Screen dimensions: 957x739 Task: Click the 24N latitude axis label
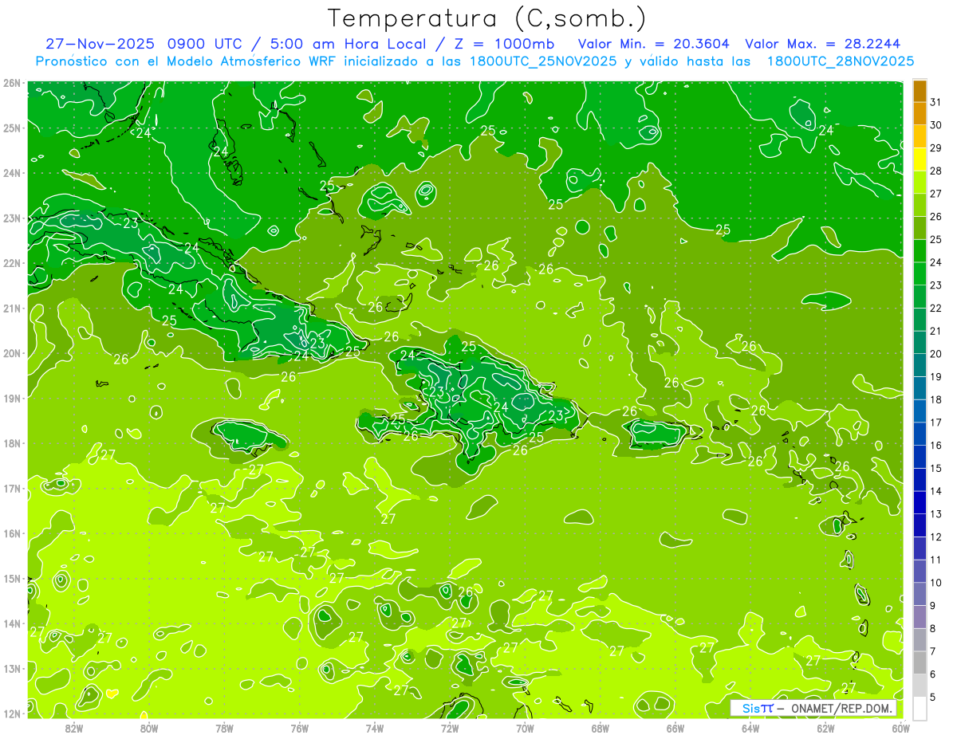(x=11, y=173)
